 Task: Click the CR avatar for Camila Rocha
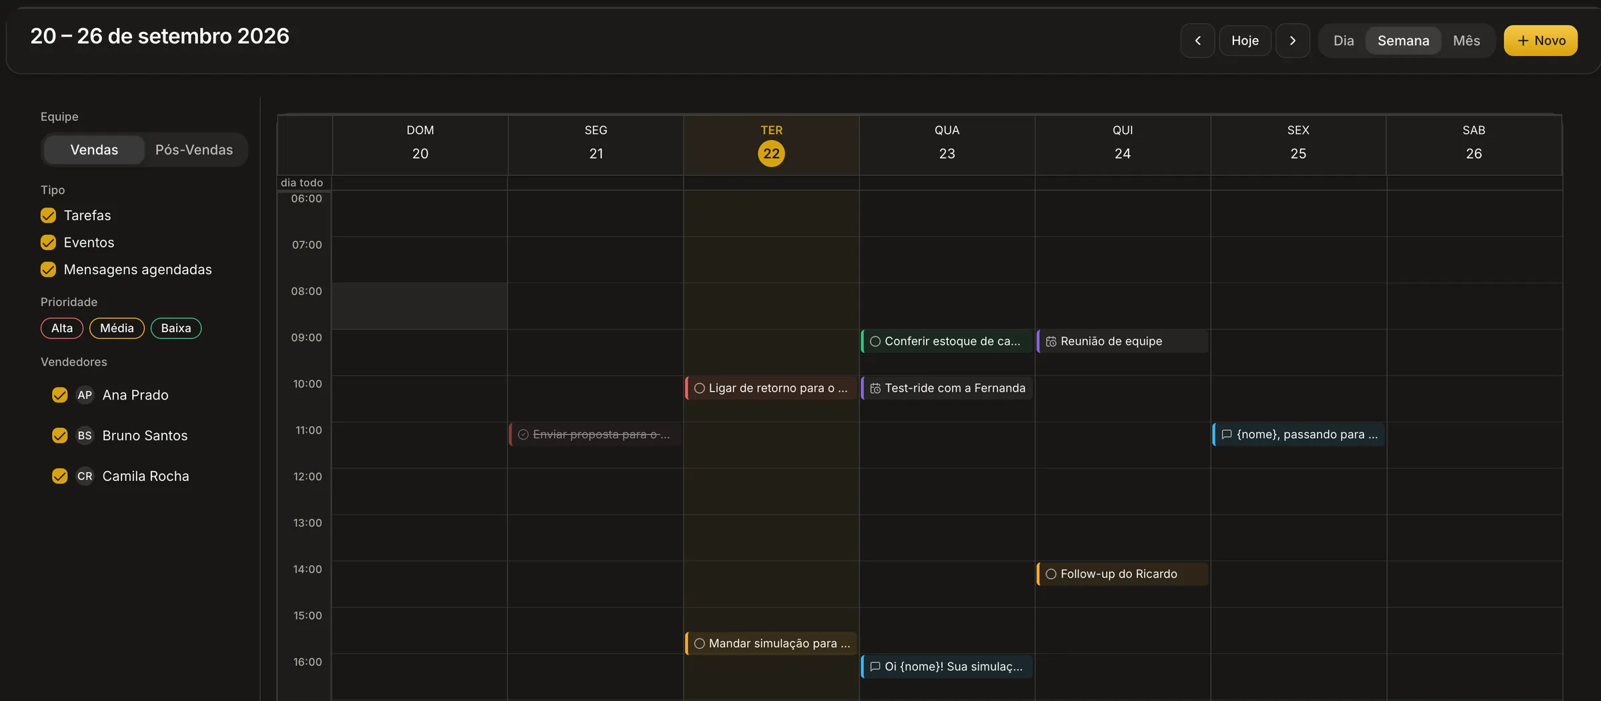pyautogui.click(x=85, y=476)
